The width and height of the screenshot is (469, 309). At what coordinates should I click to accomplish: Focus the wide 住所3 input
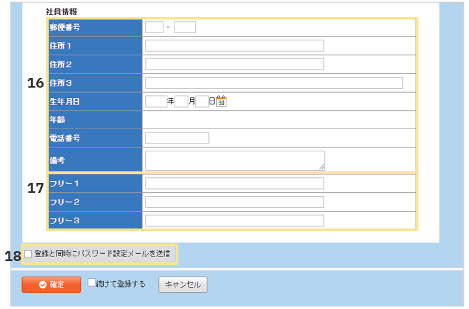pos(274,83)
